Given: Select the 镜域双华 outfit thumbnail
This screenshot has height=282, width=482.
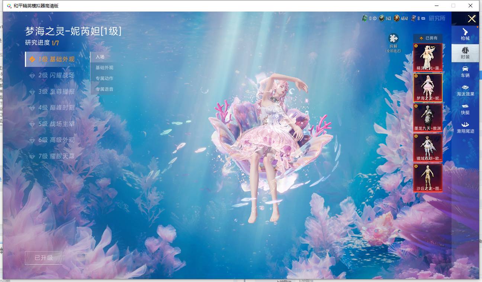Looking at the screenshot, I should point(428,148).
